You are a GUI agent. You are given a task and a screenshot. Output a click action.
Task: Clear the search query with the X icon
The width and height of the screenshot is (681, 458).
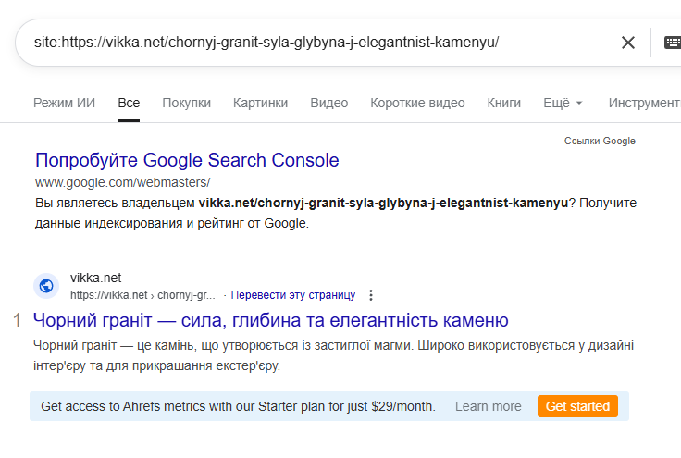tap(628, 43)
